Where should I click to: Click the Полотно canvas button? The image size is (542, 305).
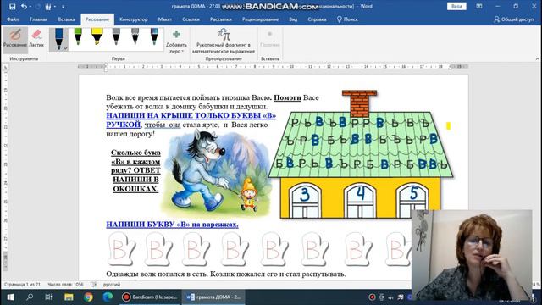coord(270,39)
